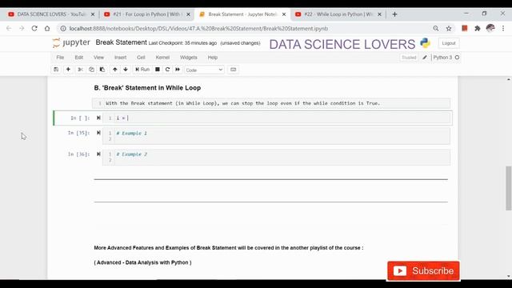Click the zoom magnifier icon in address bar

(x=435, y=29)
